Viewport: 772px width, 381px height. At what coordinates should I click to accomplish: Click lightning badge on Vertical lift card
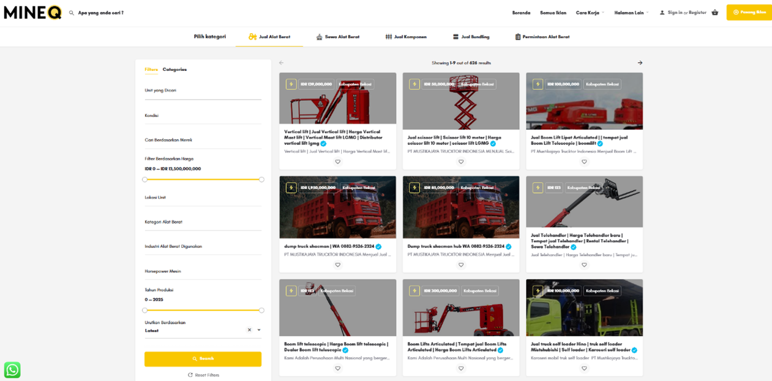(x=291, y=84)
